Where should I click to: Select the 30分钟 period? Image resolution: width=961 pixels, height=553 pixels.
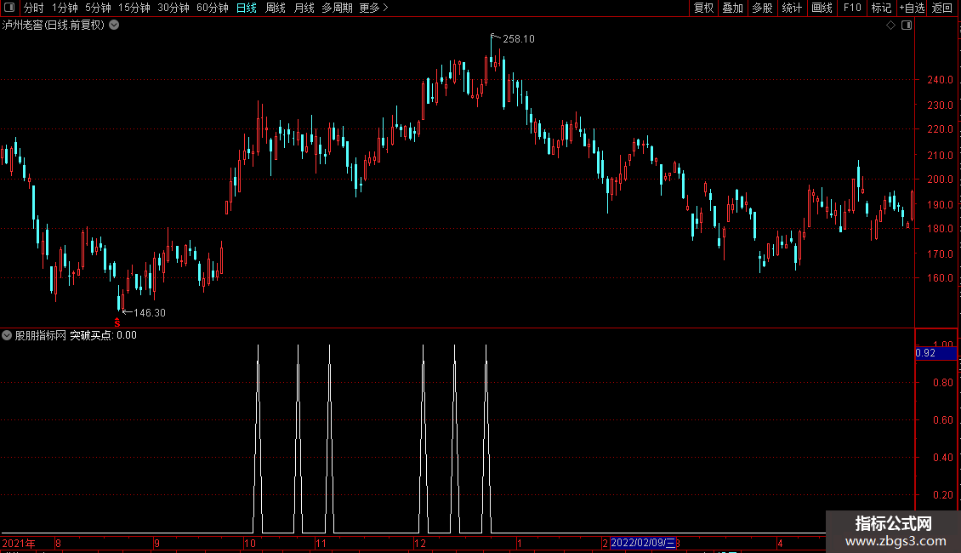click(x=173, y=8)
